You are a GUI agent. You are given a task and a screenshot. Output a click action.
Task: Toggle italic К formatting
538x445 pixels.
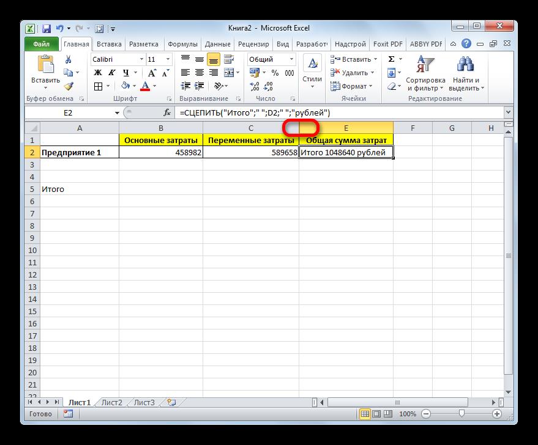point(110,73)
